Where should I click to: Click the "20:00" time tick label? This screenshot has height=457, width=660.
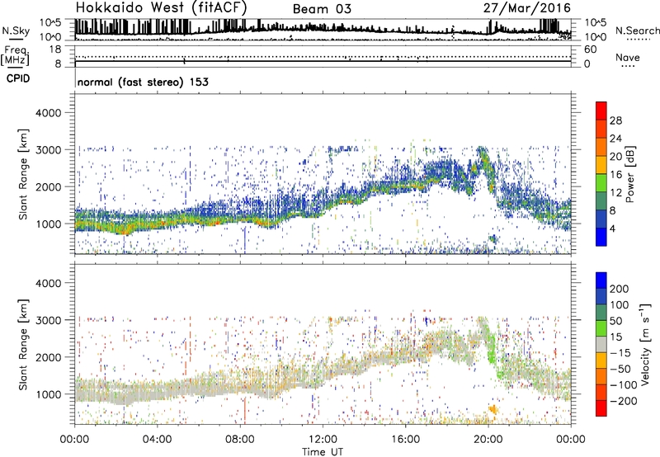488,440
